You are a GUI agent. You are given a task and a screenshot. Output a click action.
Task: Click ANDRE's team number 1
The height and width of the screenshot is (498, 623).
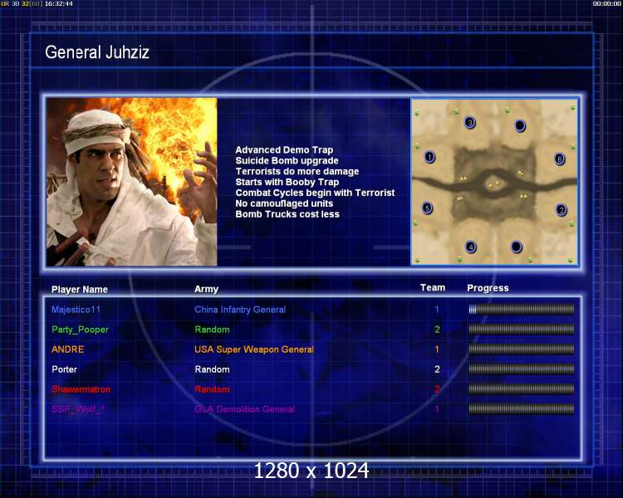pyautogui.click(x=437, y=349)
